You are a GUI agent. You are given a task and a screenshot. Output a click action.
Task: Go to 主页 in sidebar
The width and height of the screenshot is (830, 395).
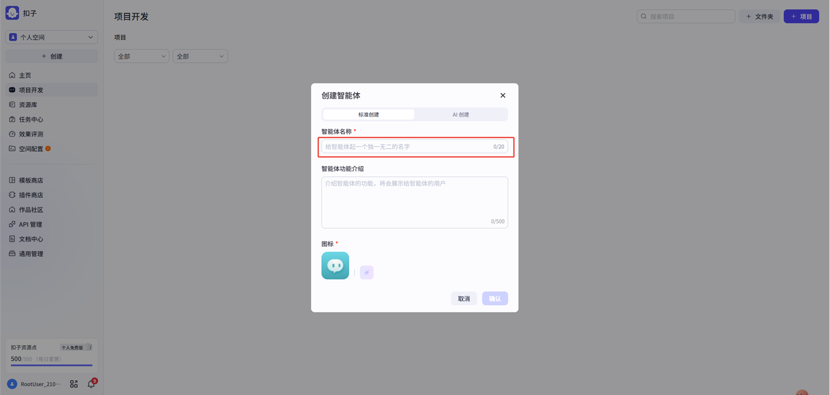(x=52, y=76)
